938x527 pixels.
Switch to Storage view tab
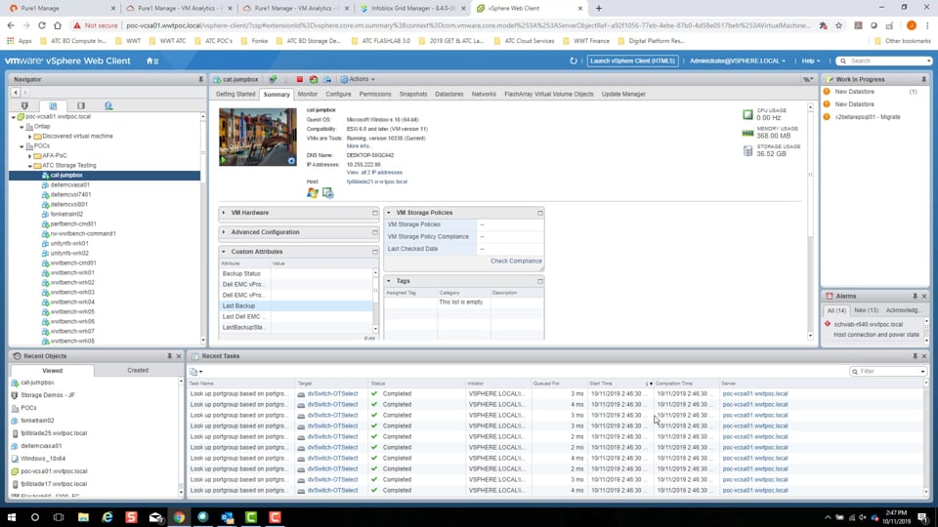tap(81, 105)
